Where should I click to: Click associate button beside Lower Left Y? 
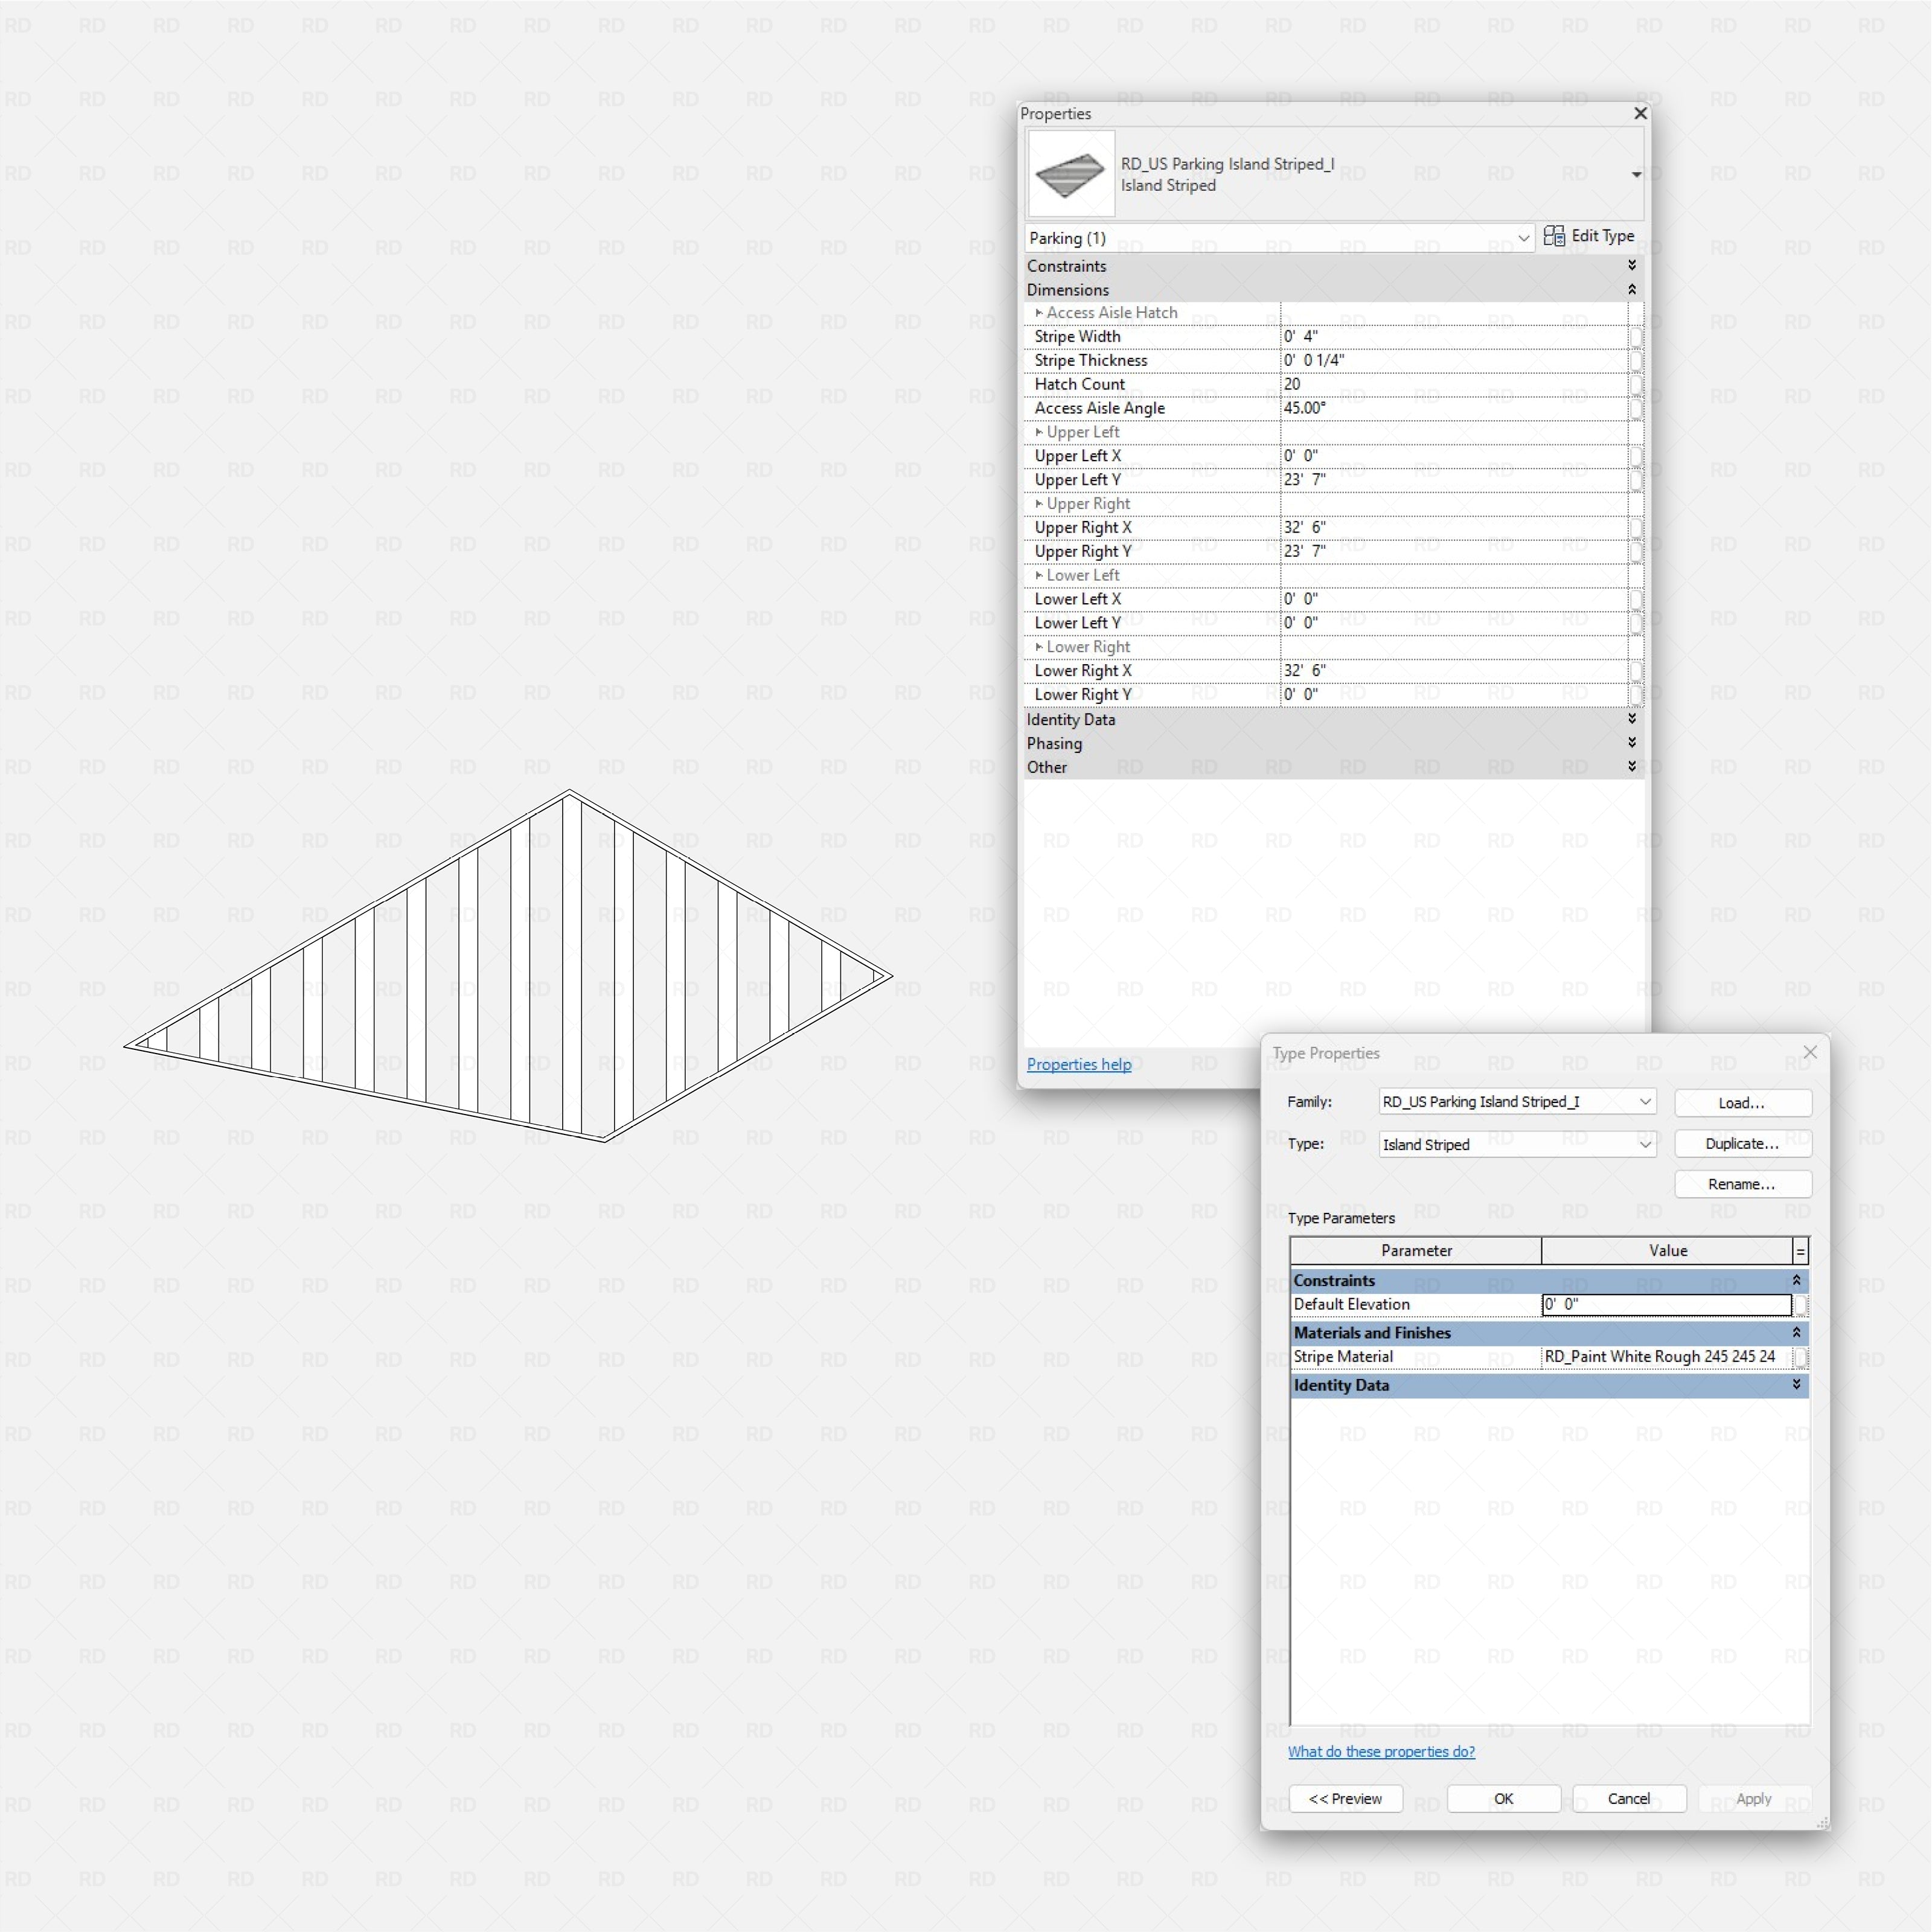pos(1636,623)
